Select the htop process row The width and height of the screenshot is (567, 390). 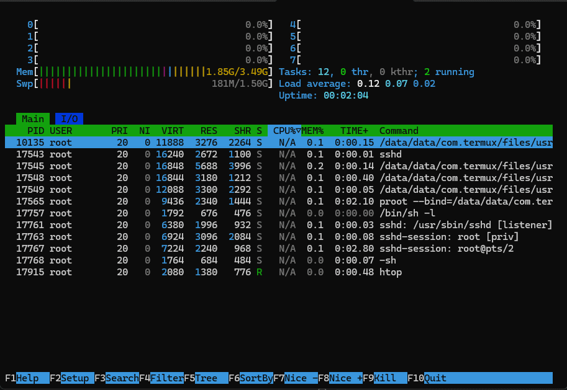coord(279,272)
